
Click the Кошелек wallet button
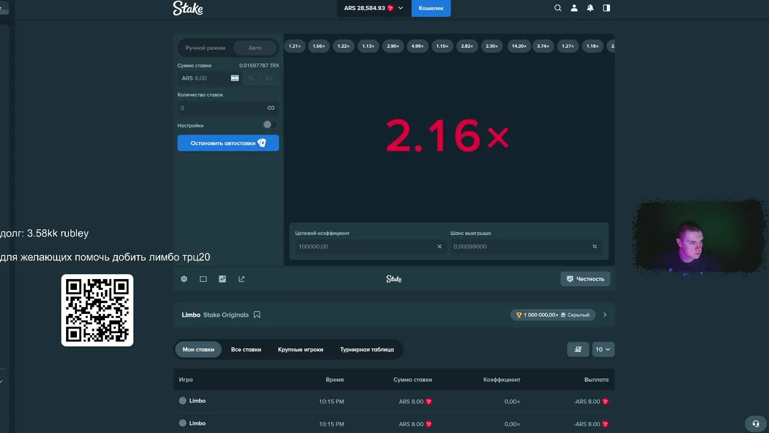tap(431, 8)
